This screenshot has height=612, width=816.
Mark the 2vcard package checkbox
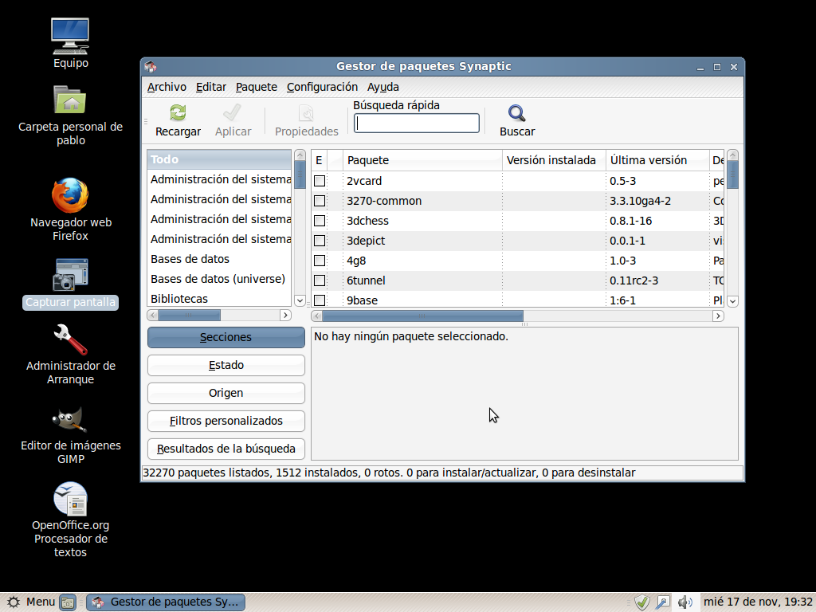click(320, 181)
